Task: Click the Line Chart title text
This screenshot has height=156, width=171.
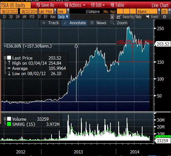Action: pos(160,5)
